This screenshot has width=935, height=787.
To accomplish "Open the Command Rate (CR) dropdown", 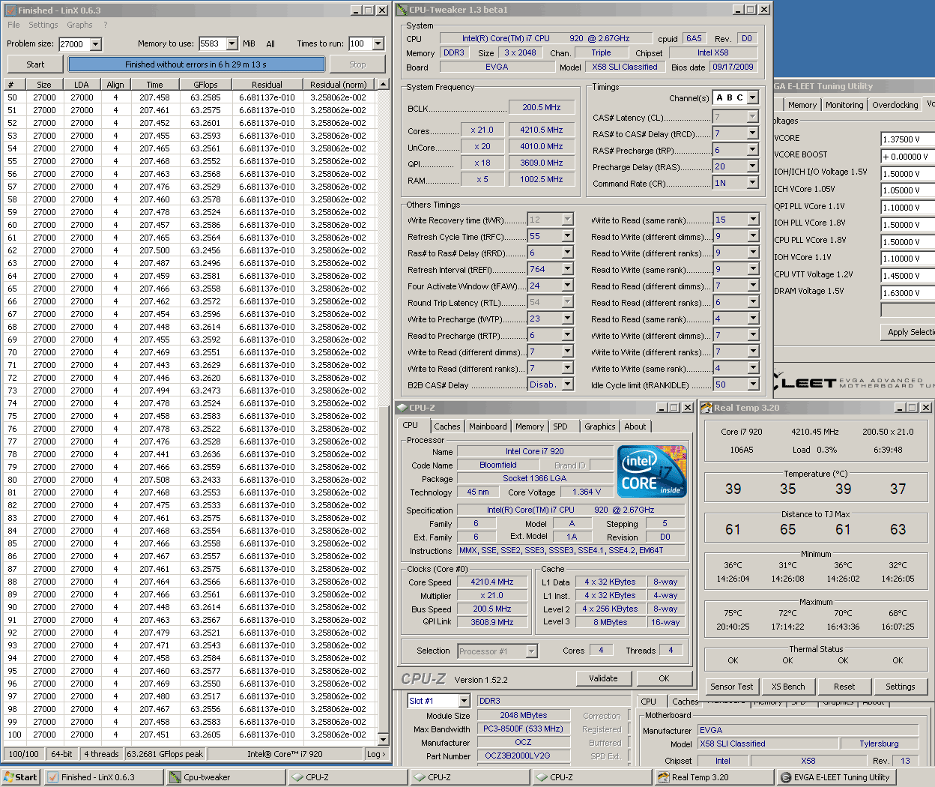I will [753, 183].
